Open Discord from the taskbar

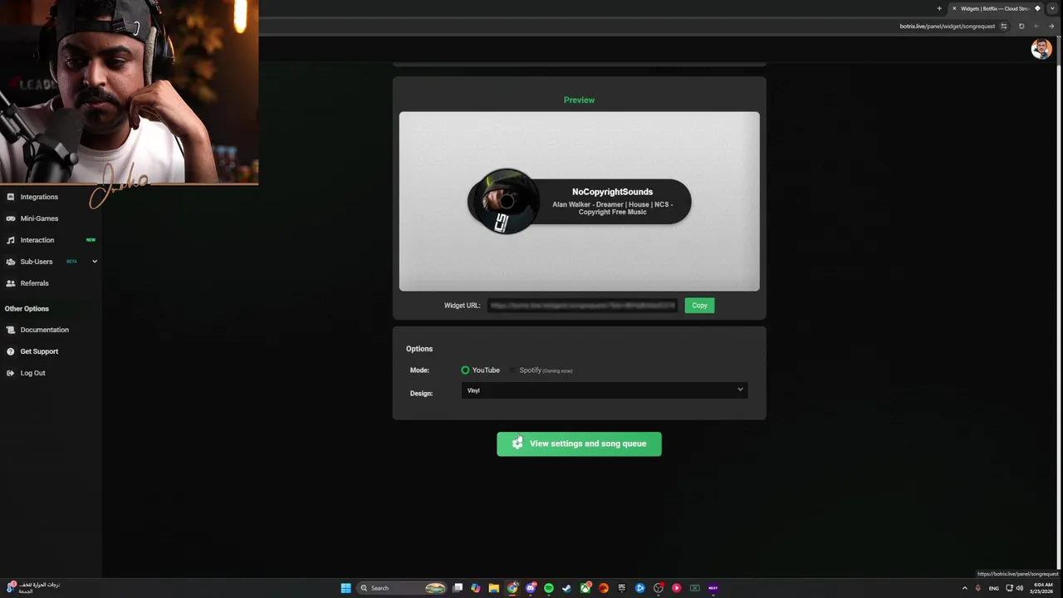(x=531, y=588)
